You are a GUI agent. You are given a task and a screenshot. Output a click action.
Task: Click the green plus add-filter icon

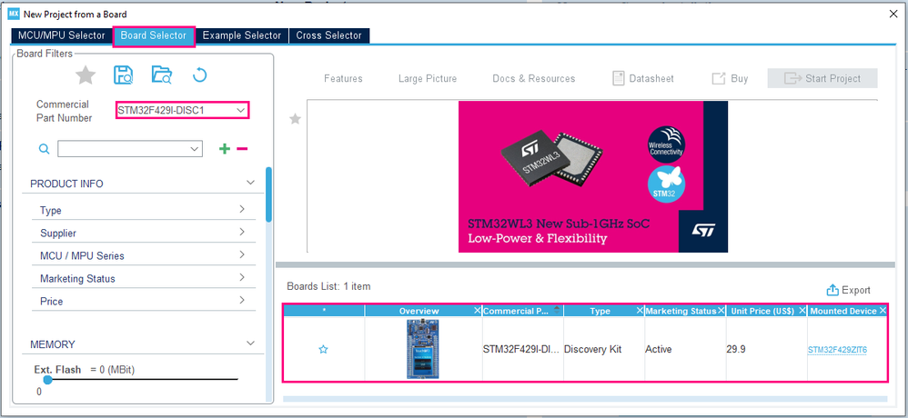[225, 149]
